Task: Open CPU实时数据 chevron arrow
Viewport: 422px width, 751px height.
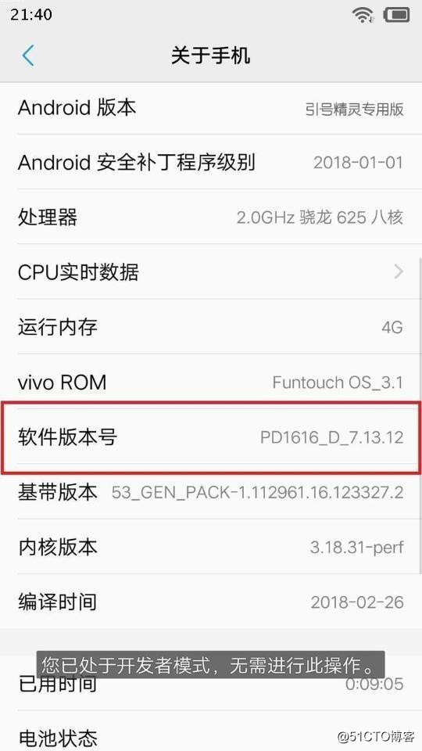Action: pyautogui.click(x=399, y=272)
